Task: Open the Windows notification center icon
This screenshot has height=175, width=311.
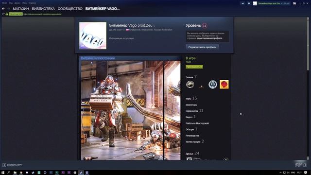Action: [306, 173]
